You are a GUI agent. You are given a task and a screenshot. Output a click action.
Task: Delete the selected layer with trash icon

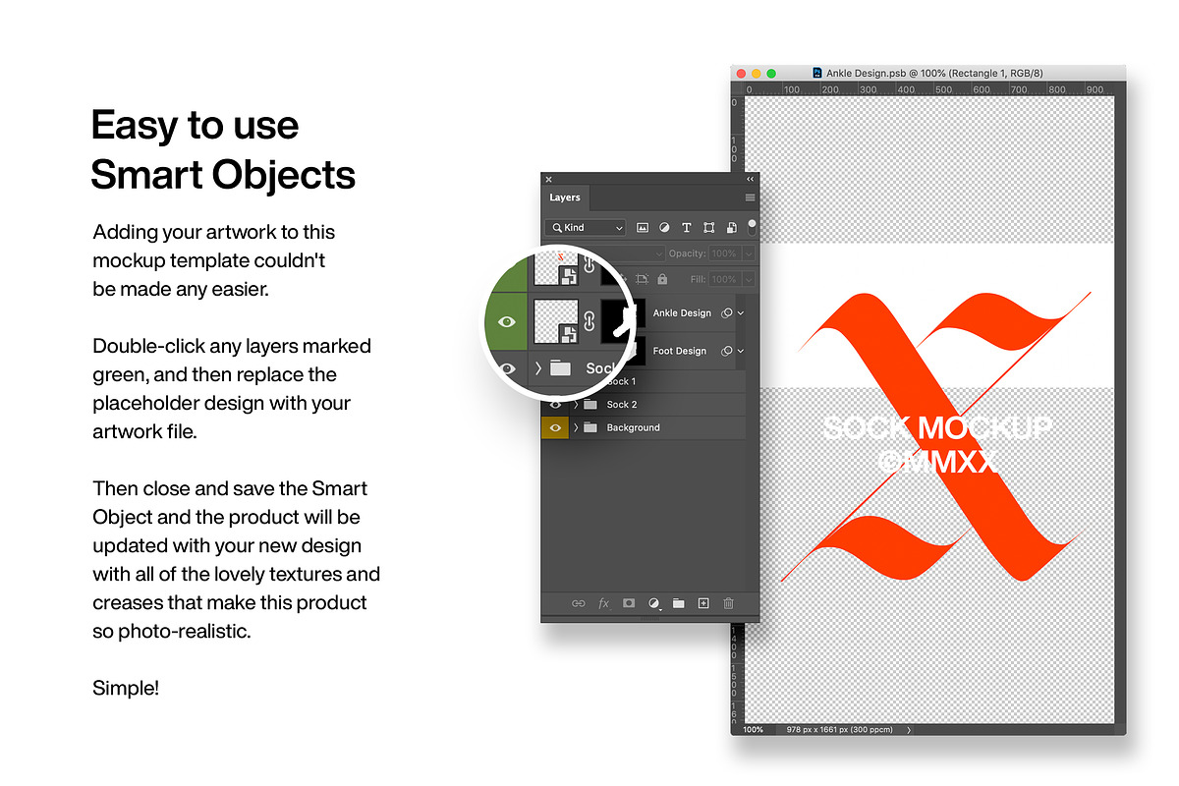[727, 603]
